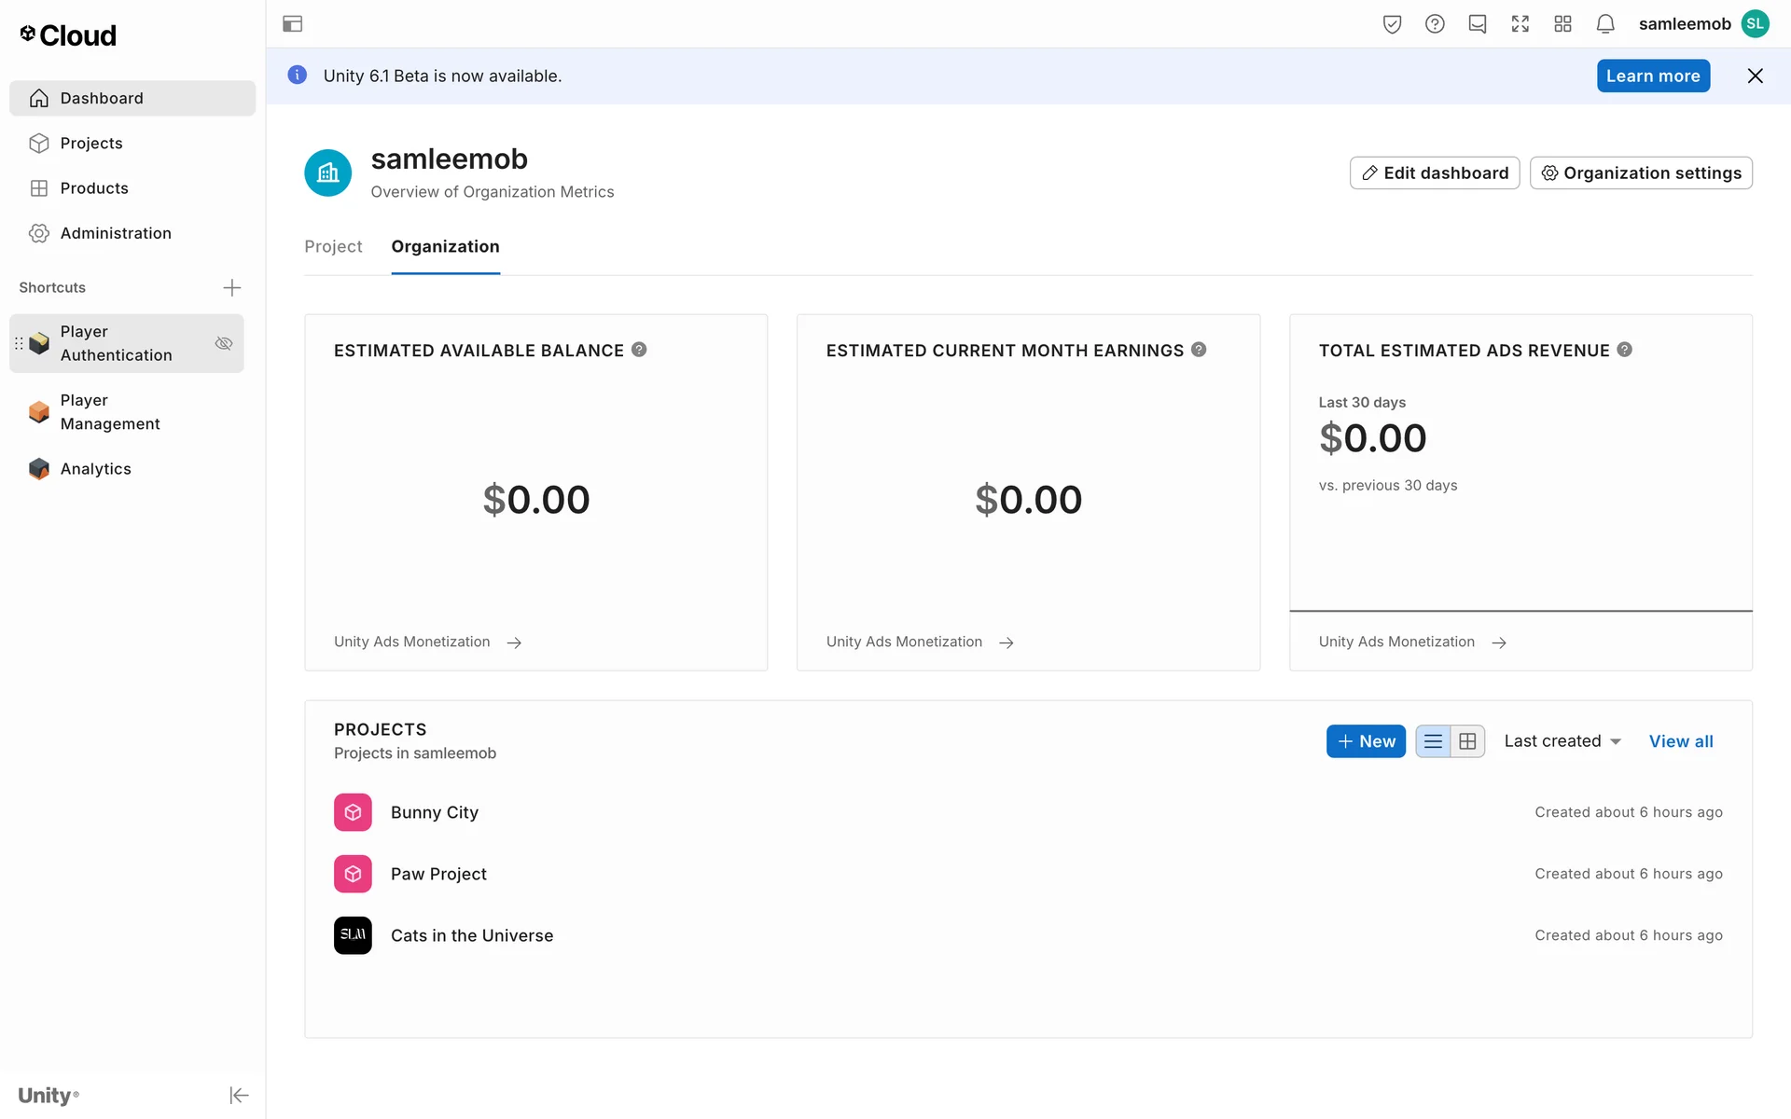Screen dimensions: 1791x1119
Task: Switch projects to grid view
Action: pos(1467,741)
